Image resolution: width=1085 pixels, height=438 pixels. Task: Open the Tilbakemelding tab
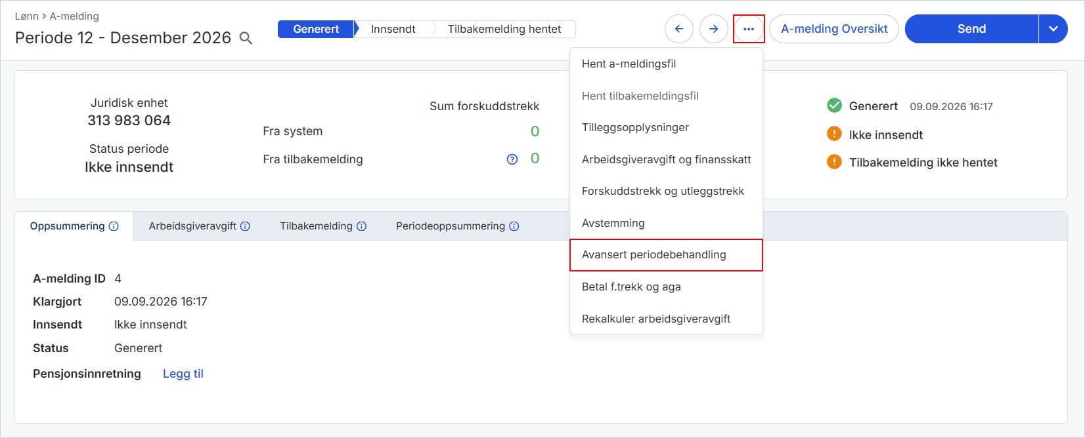point(323,226)
